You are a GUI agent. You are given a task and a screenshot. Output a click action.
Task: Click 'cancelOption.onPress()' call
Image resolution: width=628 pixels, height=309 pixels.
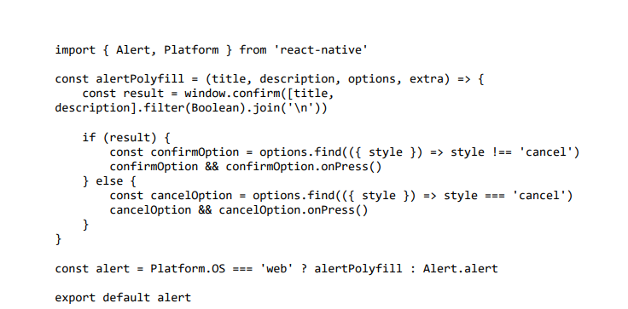coord(294,210)
